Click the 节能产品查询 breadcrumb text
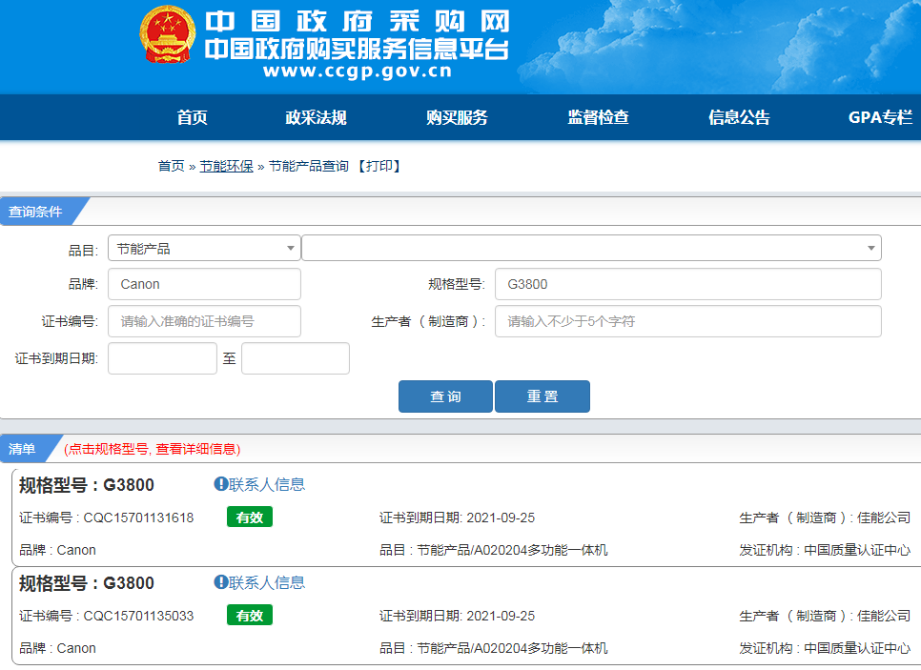The height and width of the screenshot is (670, 921). click(308, 166)
